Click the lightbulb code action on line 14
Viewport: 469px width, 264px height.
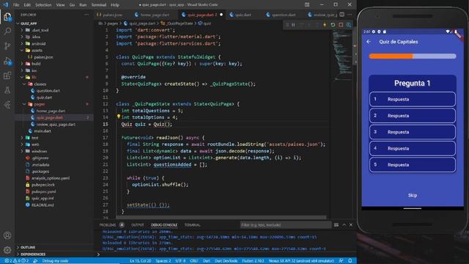(119, 117)
